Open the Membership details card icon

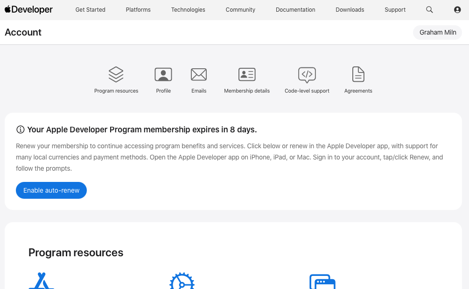tap(247, 74)
